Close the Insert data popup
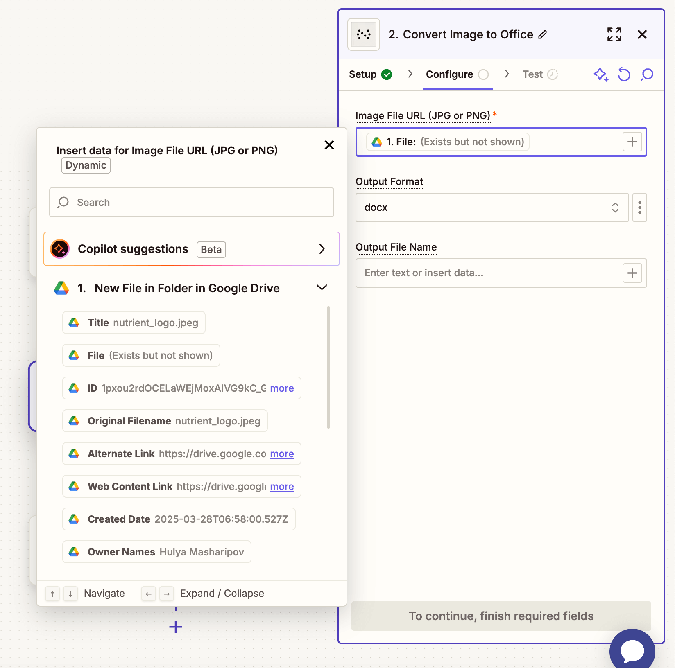Image resolution: width=675 pixels, height=668 pixels. point(329,145)
